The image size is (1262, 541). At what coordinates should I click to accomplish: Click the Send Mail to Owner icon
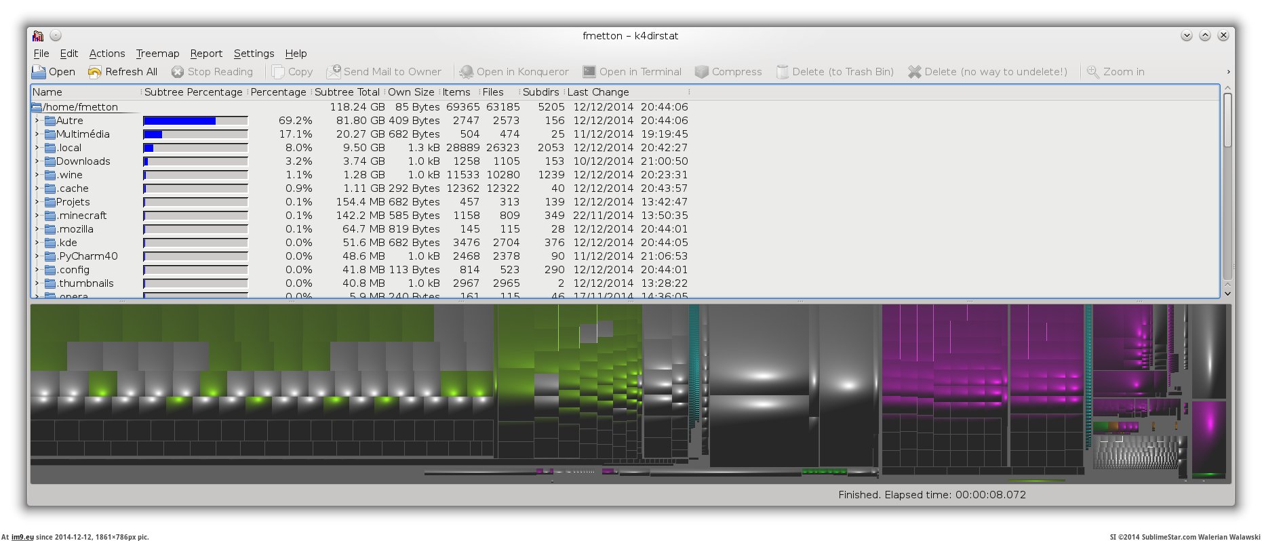(334, 72)
